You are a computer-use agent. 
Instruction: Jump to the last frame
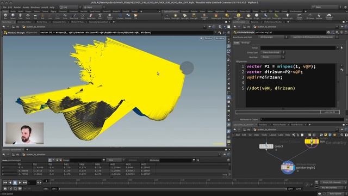tap(24, 183)
